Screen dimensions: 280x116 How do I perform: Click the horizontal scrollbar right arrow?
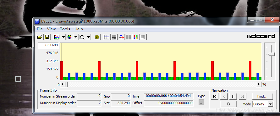pos(259,84)
